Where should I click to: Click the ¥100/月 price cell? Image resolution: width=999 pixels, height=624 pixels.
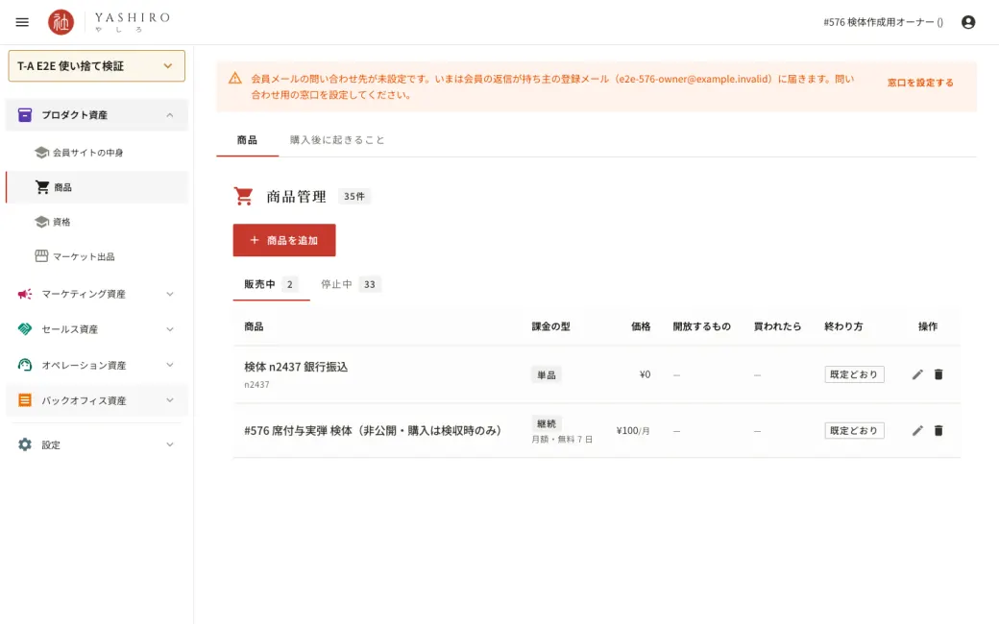click(633, 431)
